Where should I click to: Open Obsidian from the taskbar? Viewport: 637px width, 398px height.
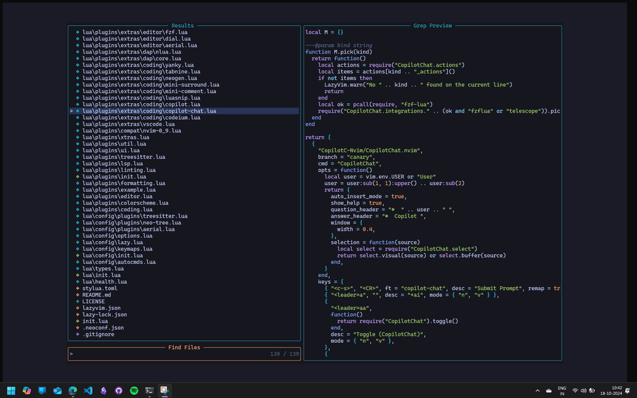point(104,391)
